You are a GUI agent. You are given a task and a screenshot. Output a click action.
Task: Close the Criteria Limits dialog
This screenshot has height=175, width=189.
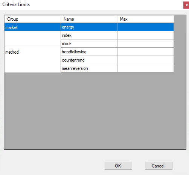point(186,5)
